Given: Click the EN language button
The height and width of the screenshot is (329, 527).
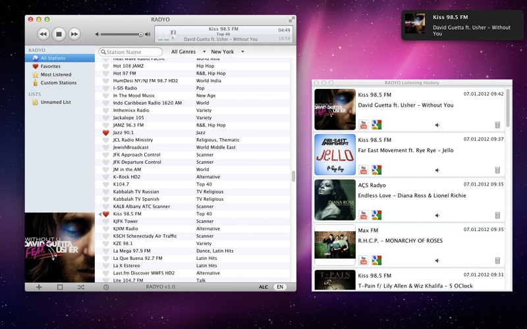Looking at the screenshot, I should (280, 287).
